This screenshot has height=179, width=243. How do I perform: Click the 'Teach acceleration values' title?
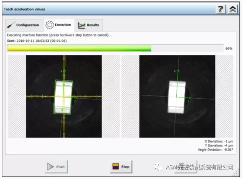(24, 9)
